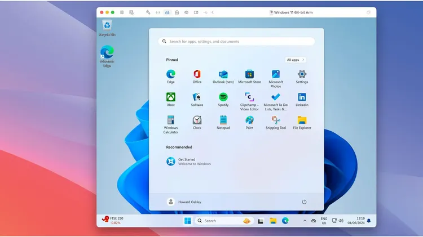Launch Notepad
423x237 pixels.
pyautogui.click(x=223, y=122)
